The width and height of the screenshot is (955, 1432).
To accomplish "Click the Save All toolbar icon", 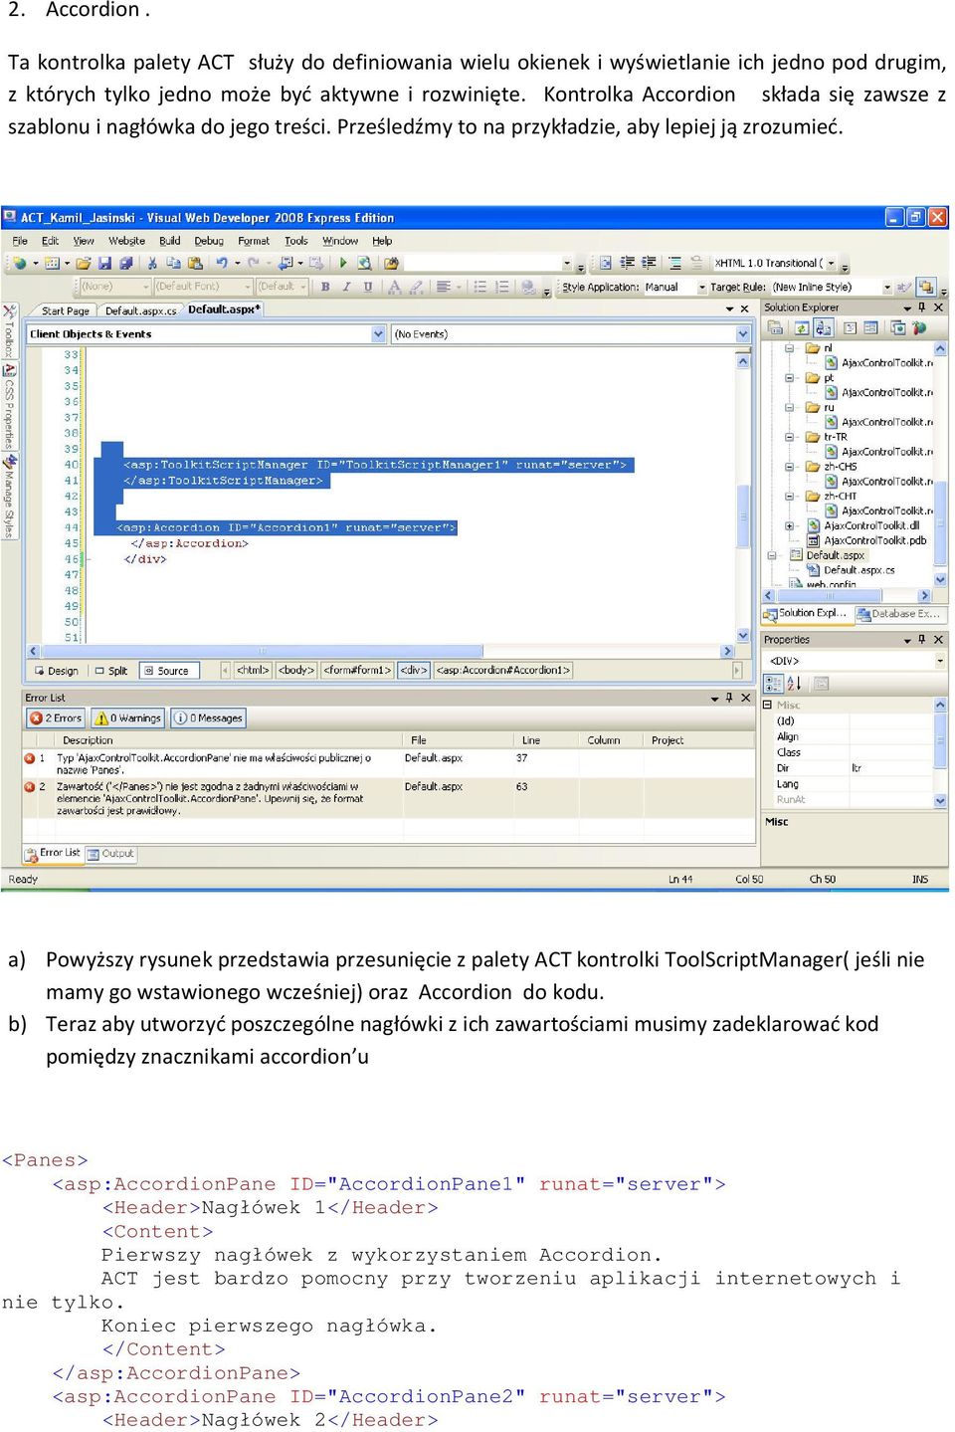I will tap(126, 263).
